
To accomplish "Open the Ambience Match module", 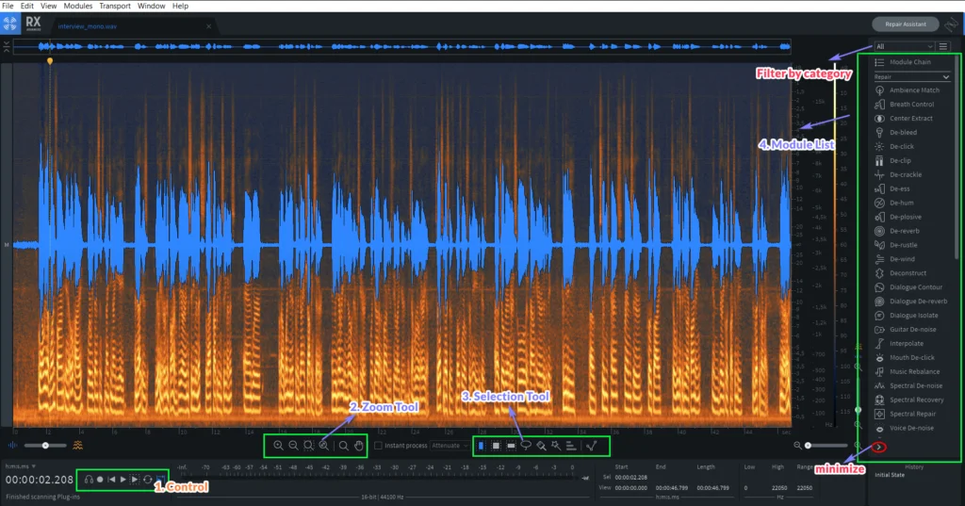I will click(908, 90).
